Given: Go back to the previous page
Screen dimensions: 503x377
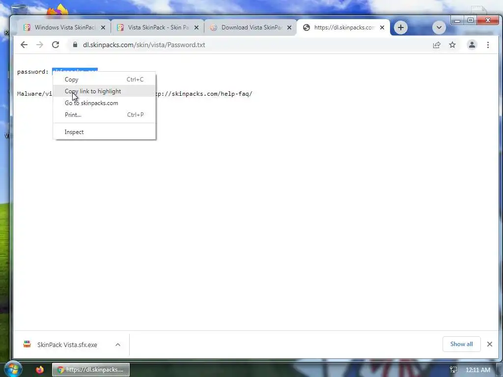Looking at the screenshot, I should point(24,45).
